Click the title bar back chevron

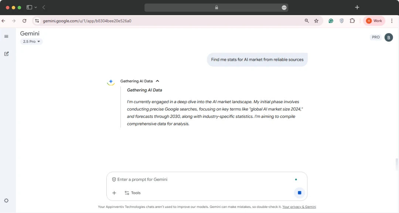(44, 7)
